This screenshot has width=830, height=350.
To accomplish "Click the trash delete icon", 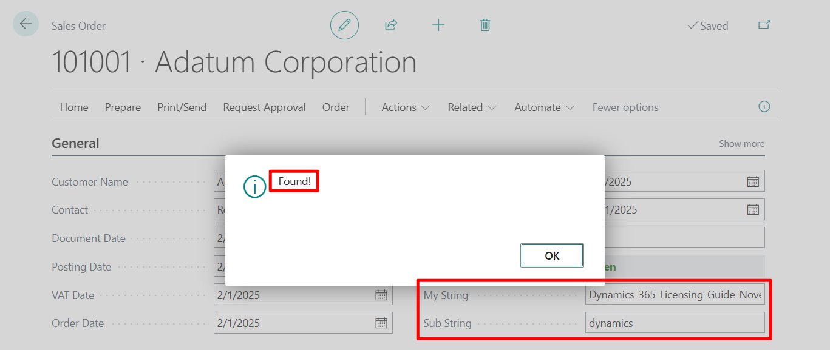I will click(485, 25).
